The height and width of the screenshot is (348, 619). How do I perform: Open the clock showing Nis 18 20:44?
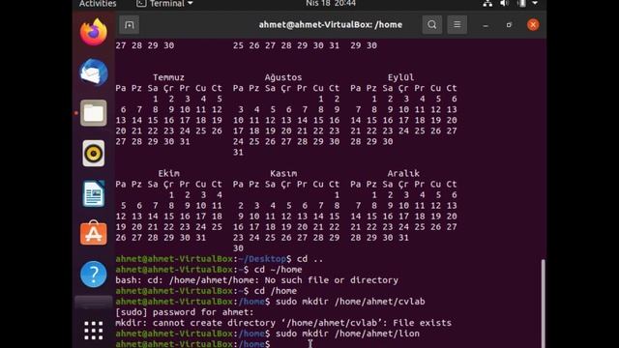point(331,4)
